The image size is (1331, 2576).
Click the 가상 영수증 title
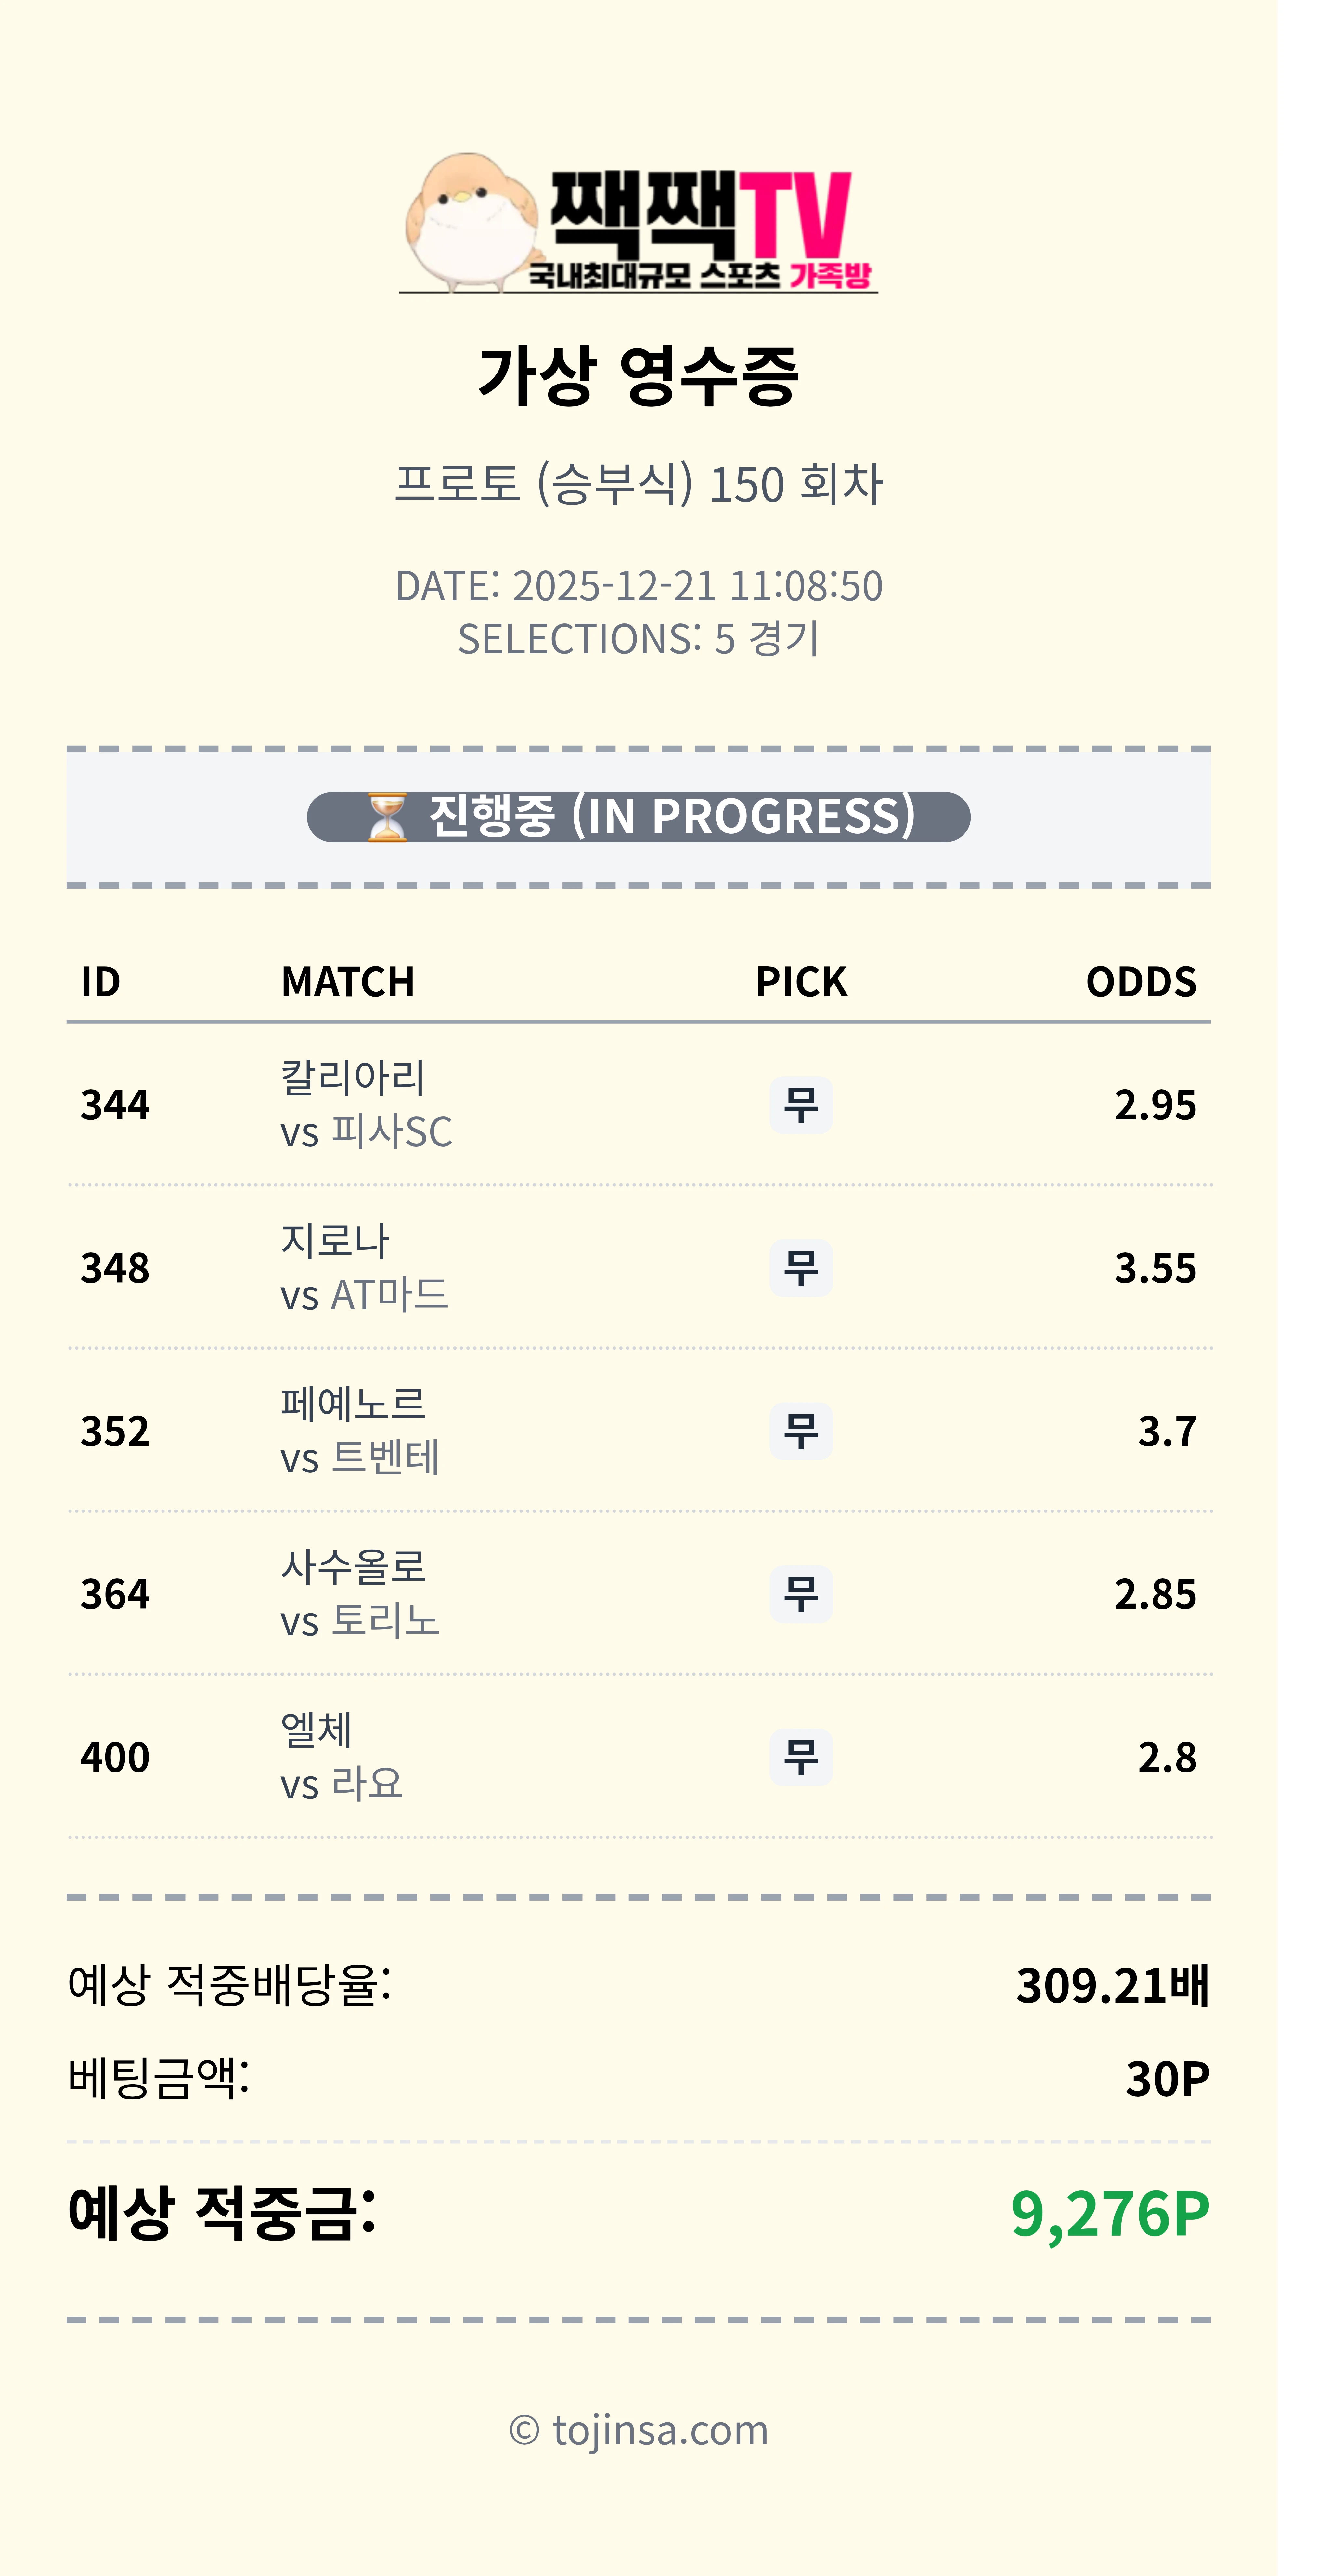[638, 376]
